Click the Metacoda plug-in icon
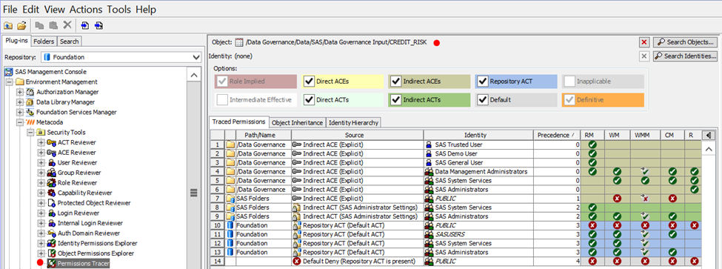Image resolution: width=722 pixels, height=269 pixels. pos(30,122)
